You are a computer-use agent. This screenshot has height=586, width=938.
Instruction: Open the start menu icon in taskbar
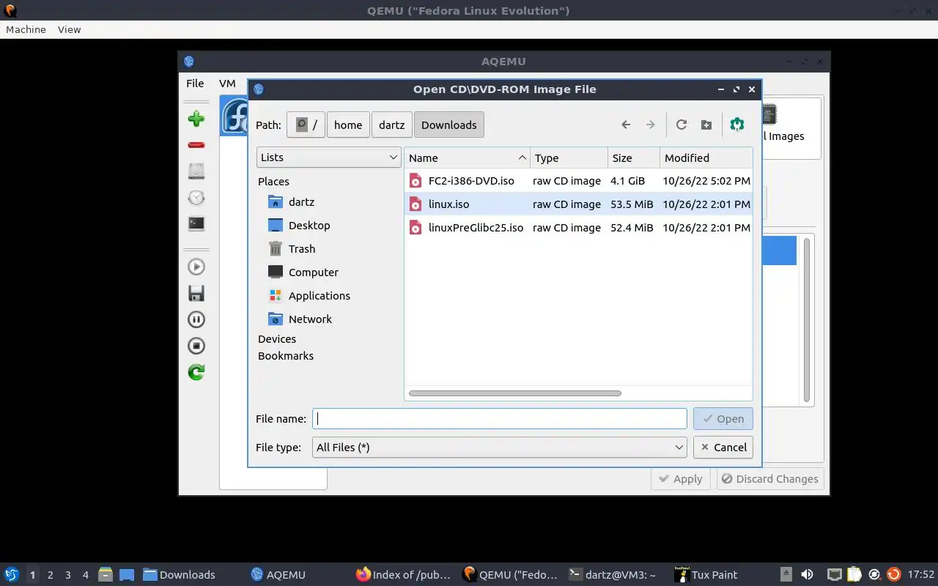[11, 574]
